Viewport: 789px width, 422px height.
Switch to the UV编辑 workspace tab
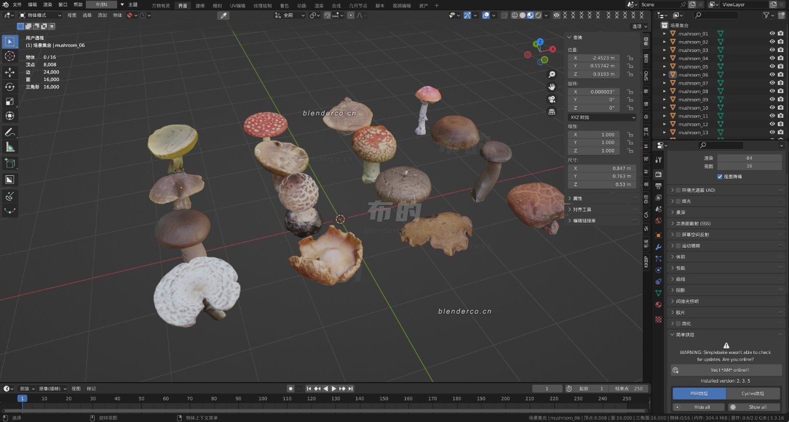coord(238,5)
